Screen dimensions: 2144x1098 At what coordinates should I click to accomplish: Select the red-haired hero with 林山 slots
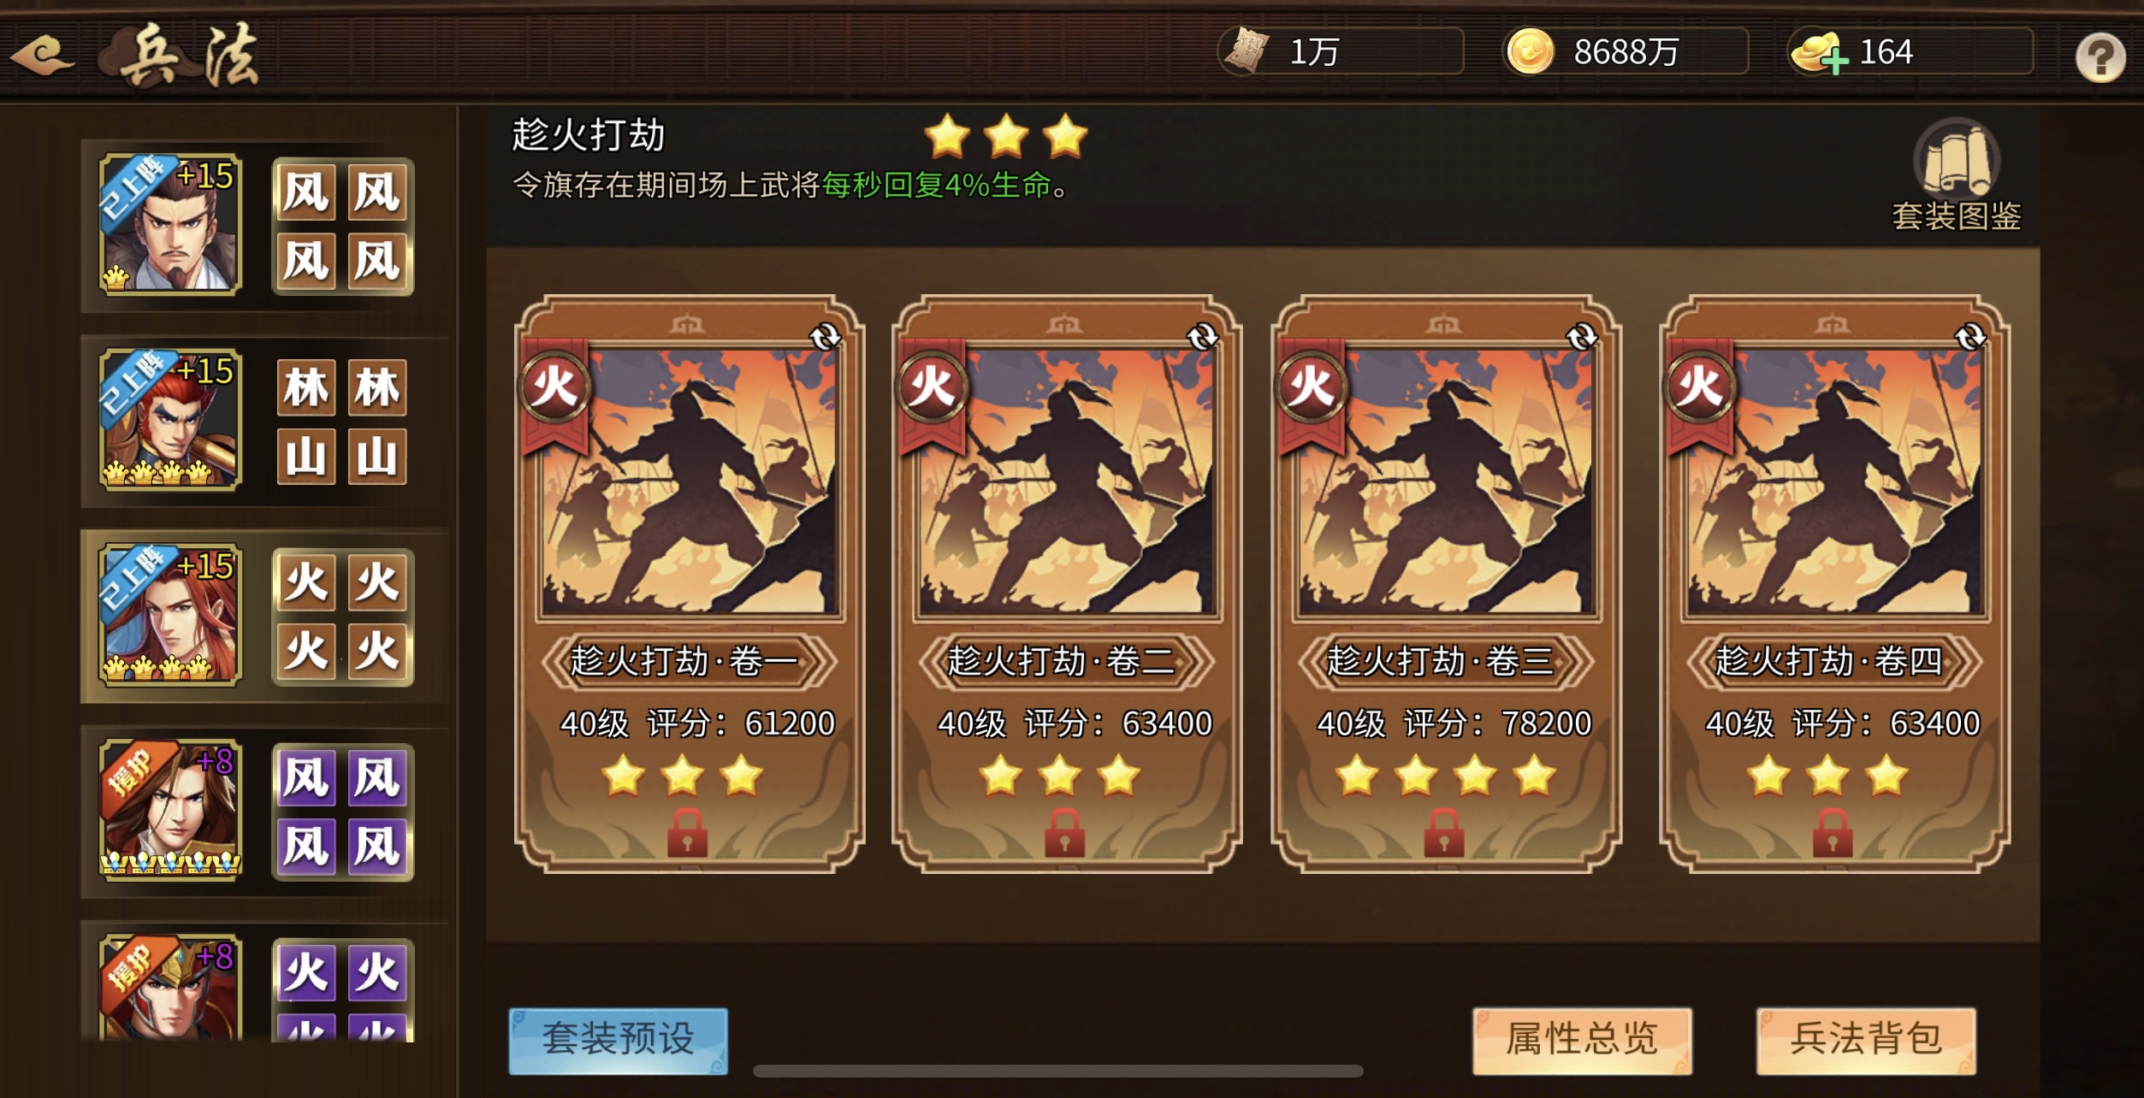(x=170, y=419)
